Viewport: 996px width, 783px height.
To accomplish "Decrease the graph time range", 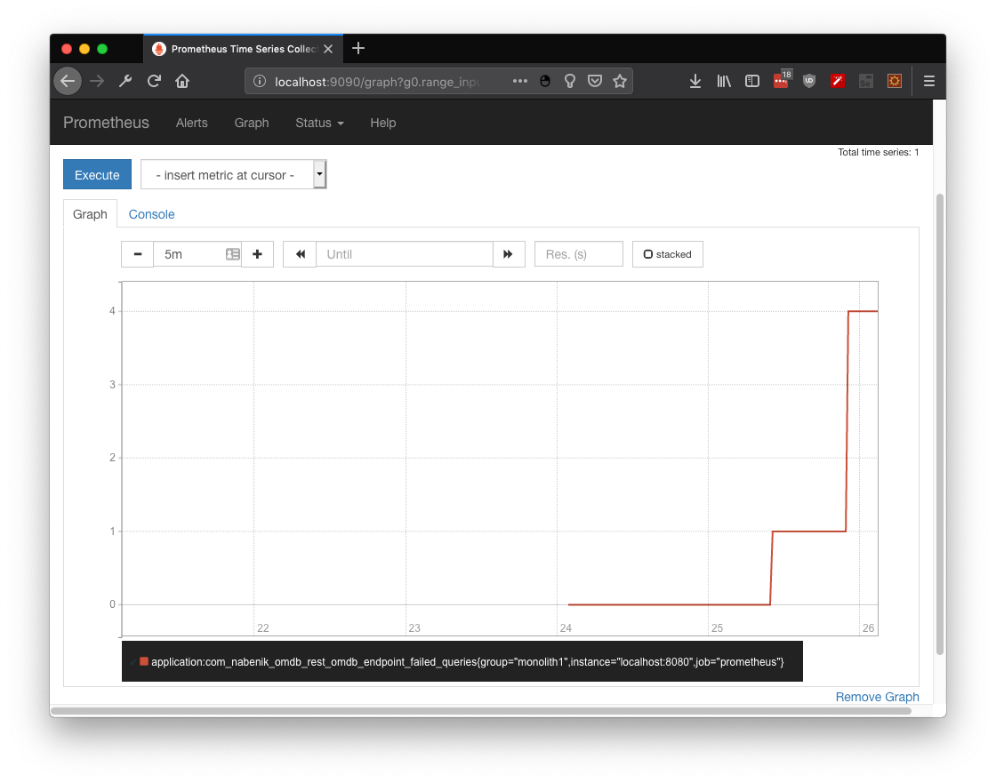I will [x=137, y=254].
